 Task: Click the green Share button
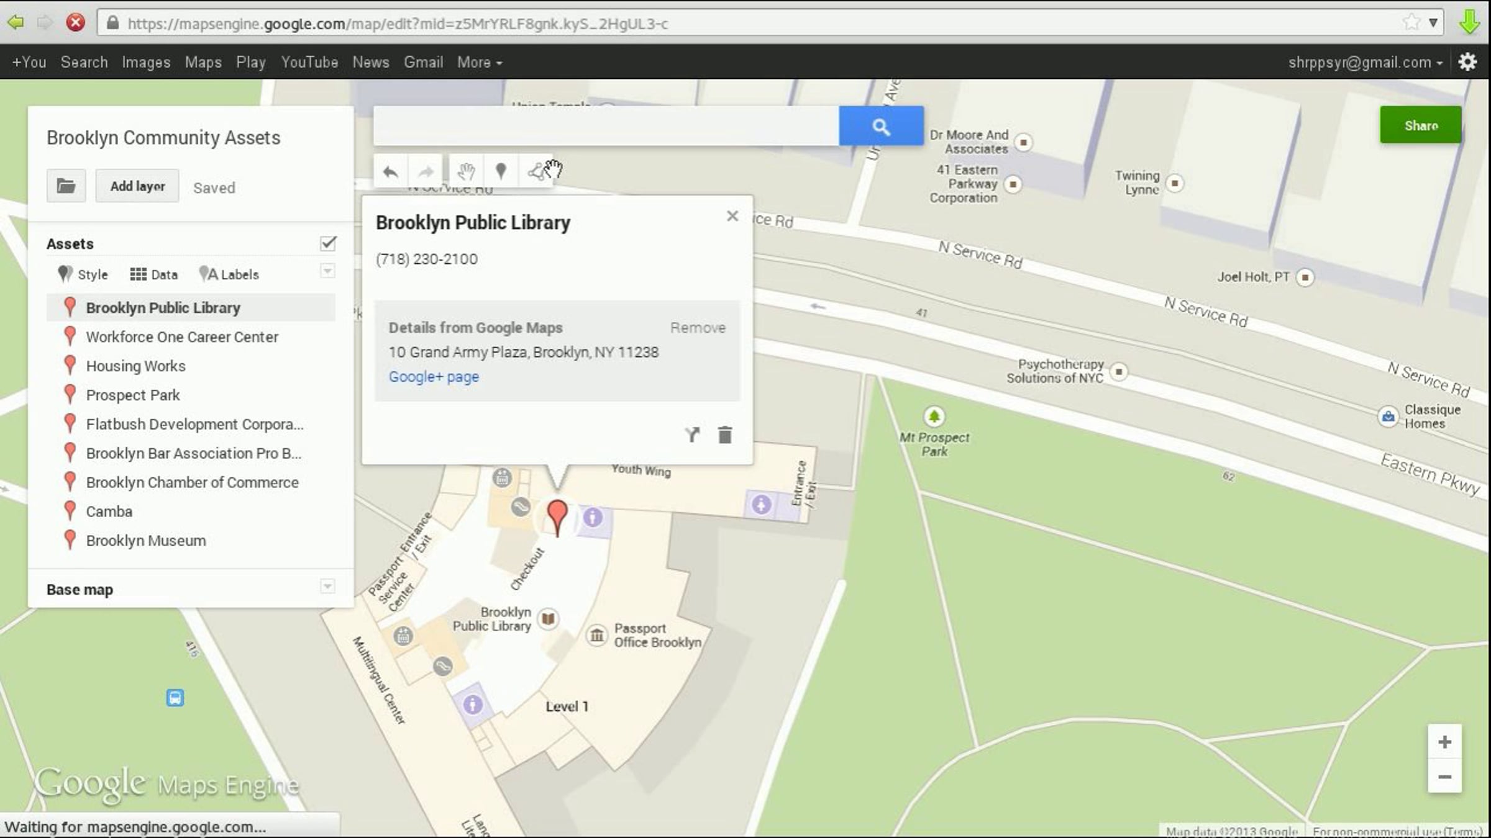click(1421, 125)
